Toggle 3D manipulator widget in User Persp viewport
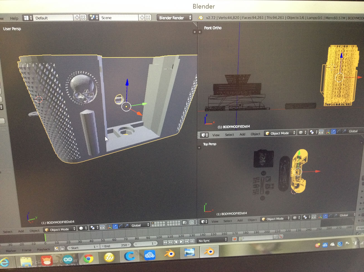 109,227
